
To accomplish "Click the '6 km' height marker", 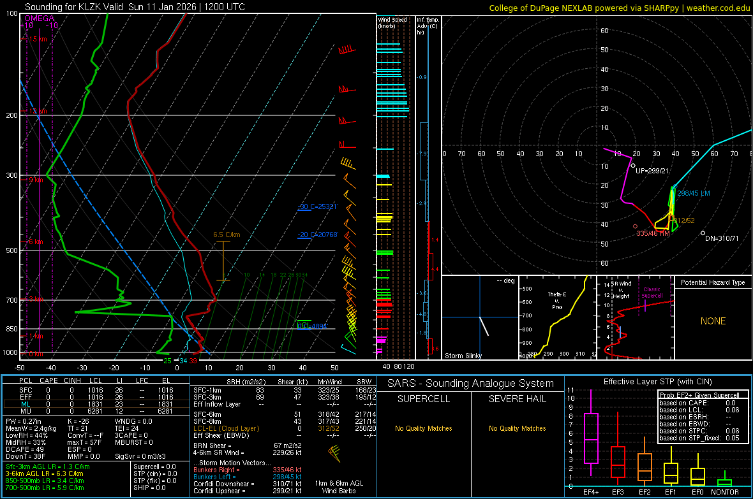I will 36,242.
